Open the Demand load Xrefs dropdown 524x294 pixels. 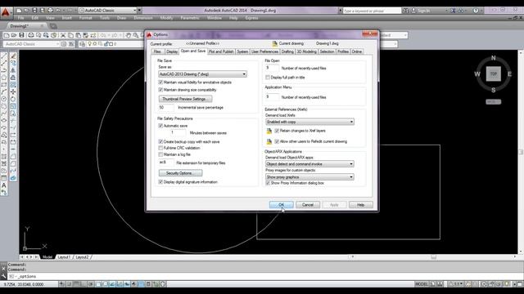pos(309,122)
